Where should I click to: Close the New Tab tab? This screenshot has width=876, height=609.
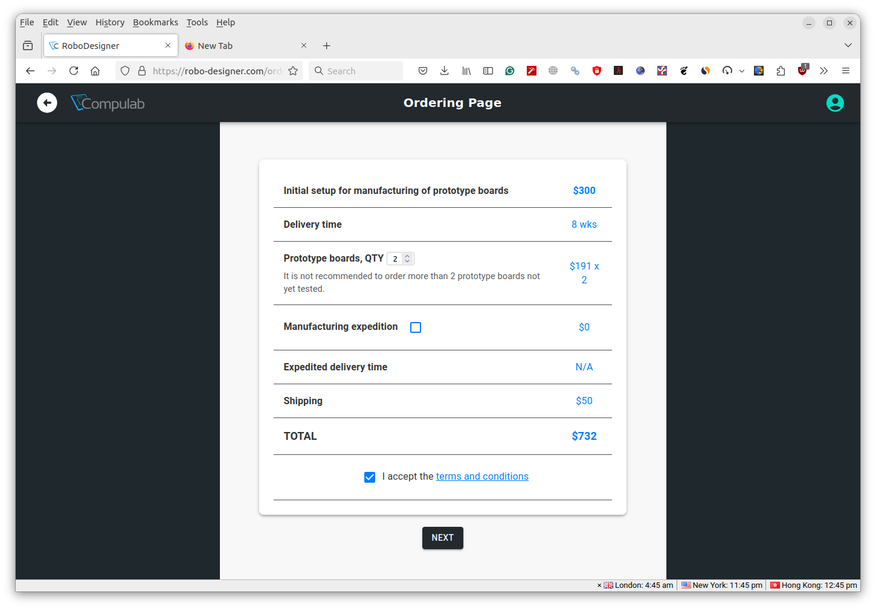pyautogui.click(x=304, y=45)
